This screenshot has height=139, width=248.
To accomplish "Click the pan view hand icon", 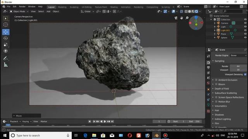I will (x=181, y=18).
